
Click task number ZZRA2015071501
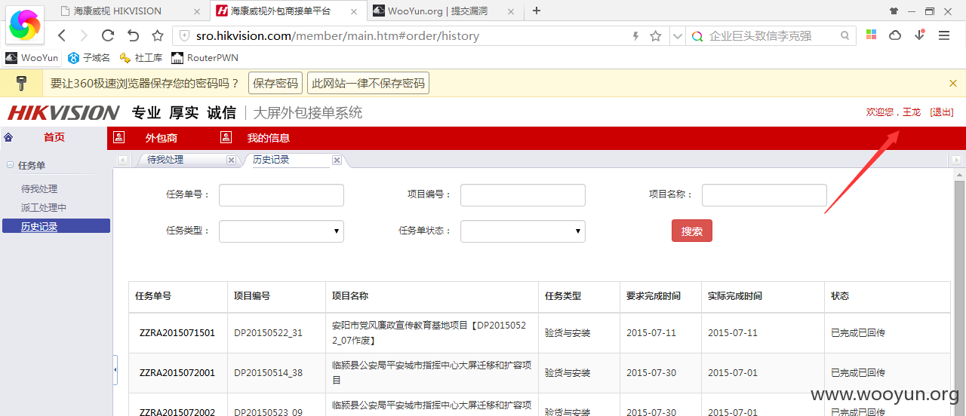(177, 333)
